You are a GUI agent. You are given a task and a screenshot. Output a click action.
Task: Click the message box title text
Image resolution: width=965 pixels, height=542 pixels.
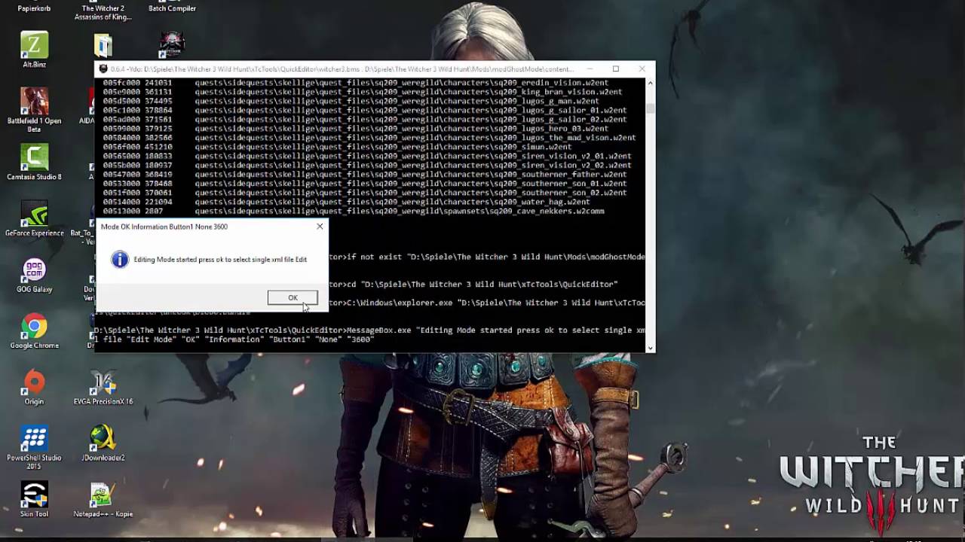coord(164,227)
